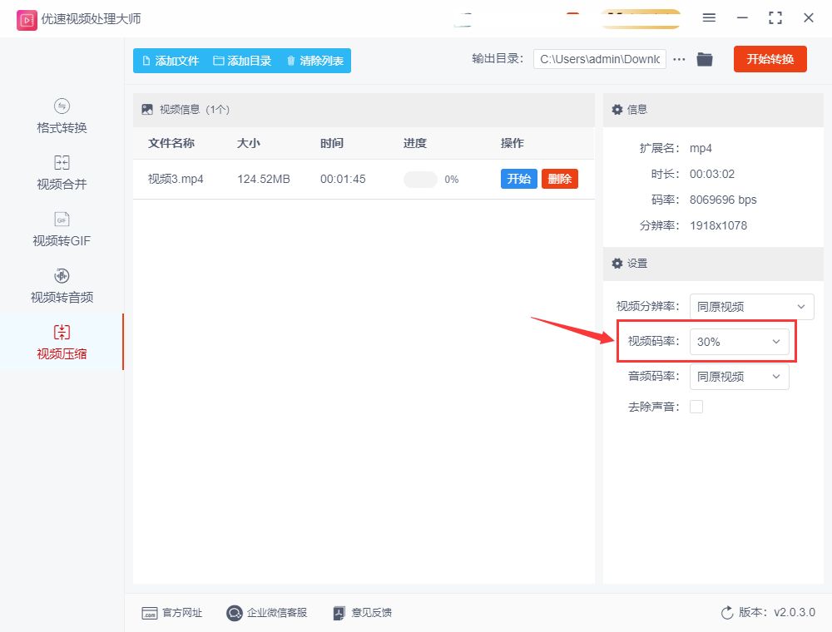This screenshot has height=632, width=832.
Task: Switch to 视频转GIF tab label
Action: 62,240
